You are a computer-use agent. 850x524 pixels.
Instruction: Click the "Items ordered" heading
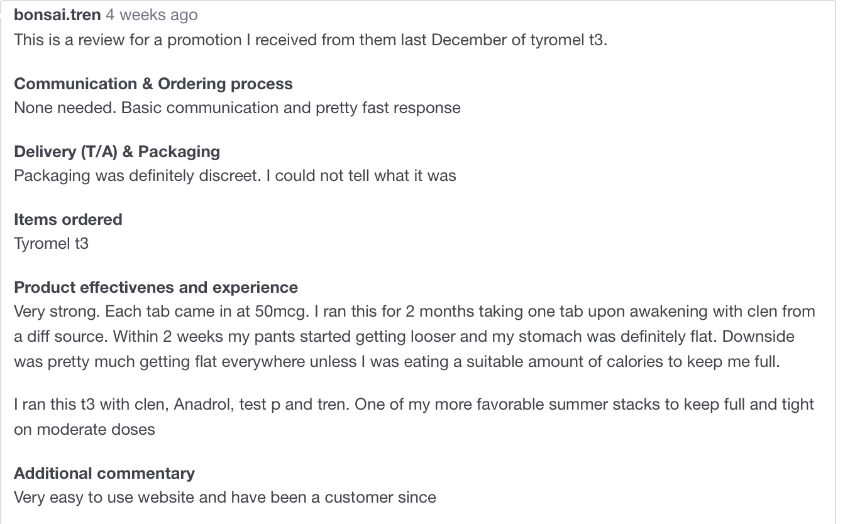(x=68, y=219)
